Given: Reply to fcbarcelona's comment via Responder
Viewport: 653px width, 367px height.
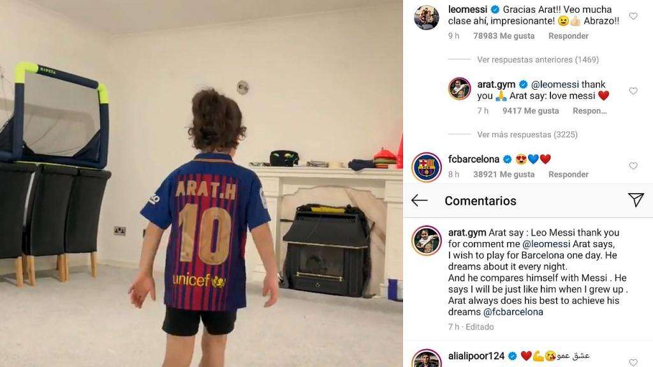Looking at the screenshot, I should pos(568,175).
